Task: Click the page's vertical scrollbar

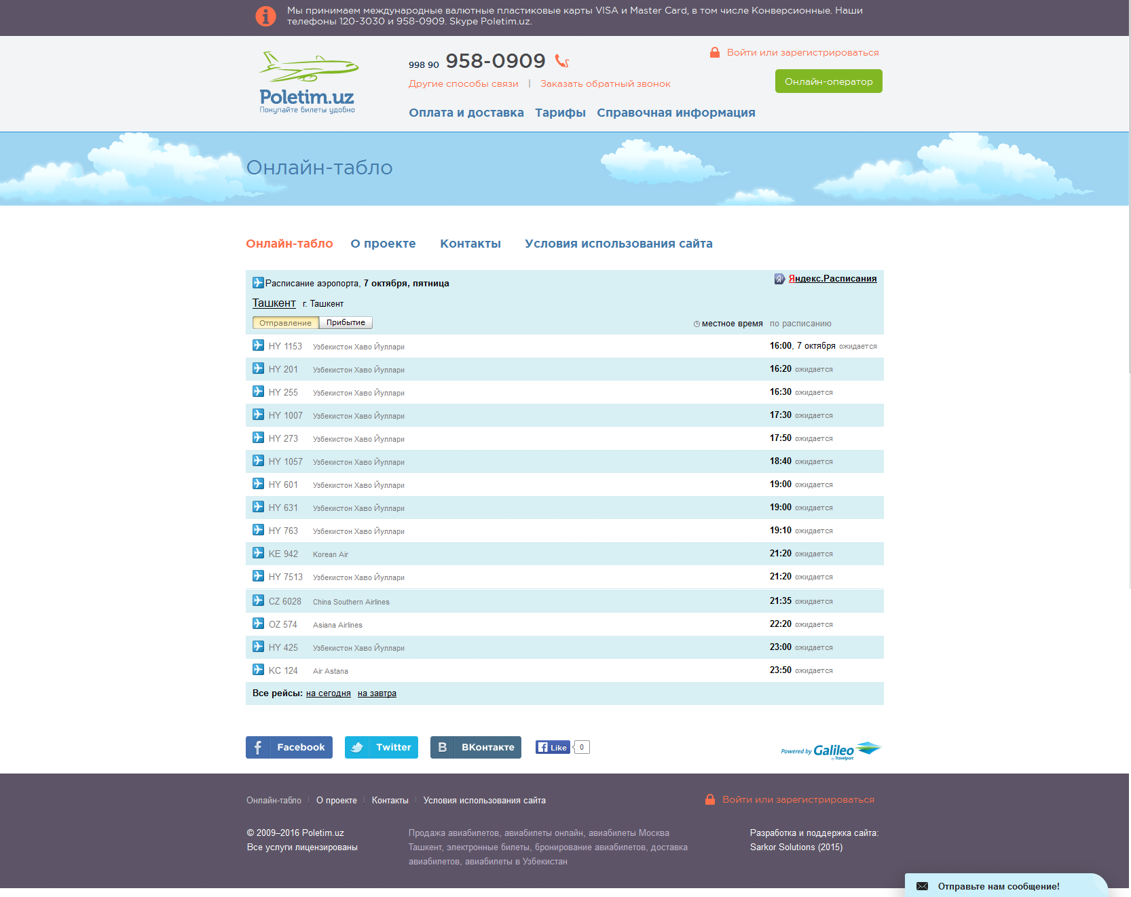Action: pos(1130,187)
